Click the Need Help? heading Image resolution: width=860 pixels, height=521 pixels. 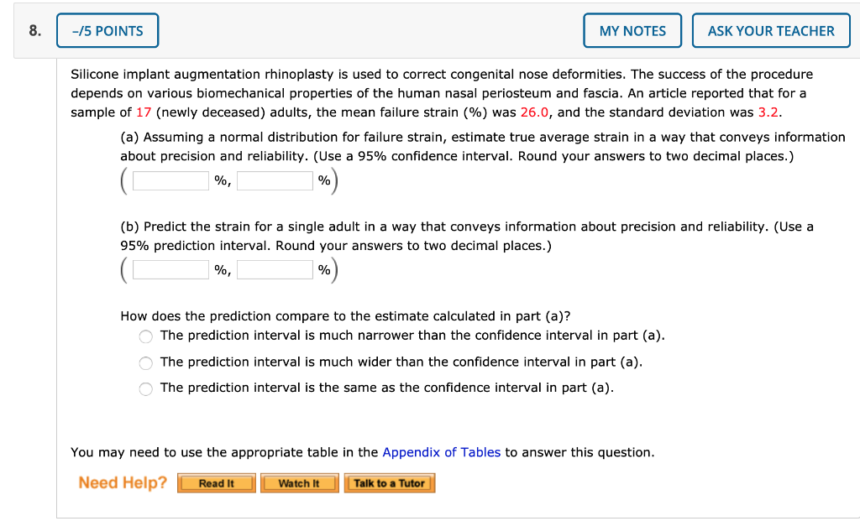coord(123,482)
